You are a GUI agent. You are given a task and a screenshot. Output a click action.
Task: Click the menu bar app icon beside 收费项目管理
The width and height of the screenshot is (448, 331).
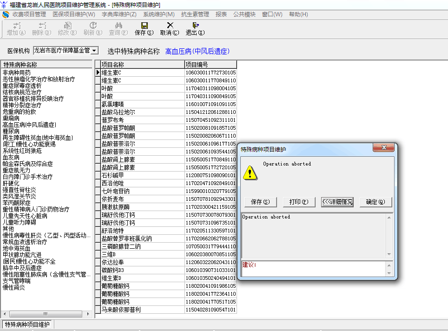[x=6, y=14]
